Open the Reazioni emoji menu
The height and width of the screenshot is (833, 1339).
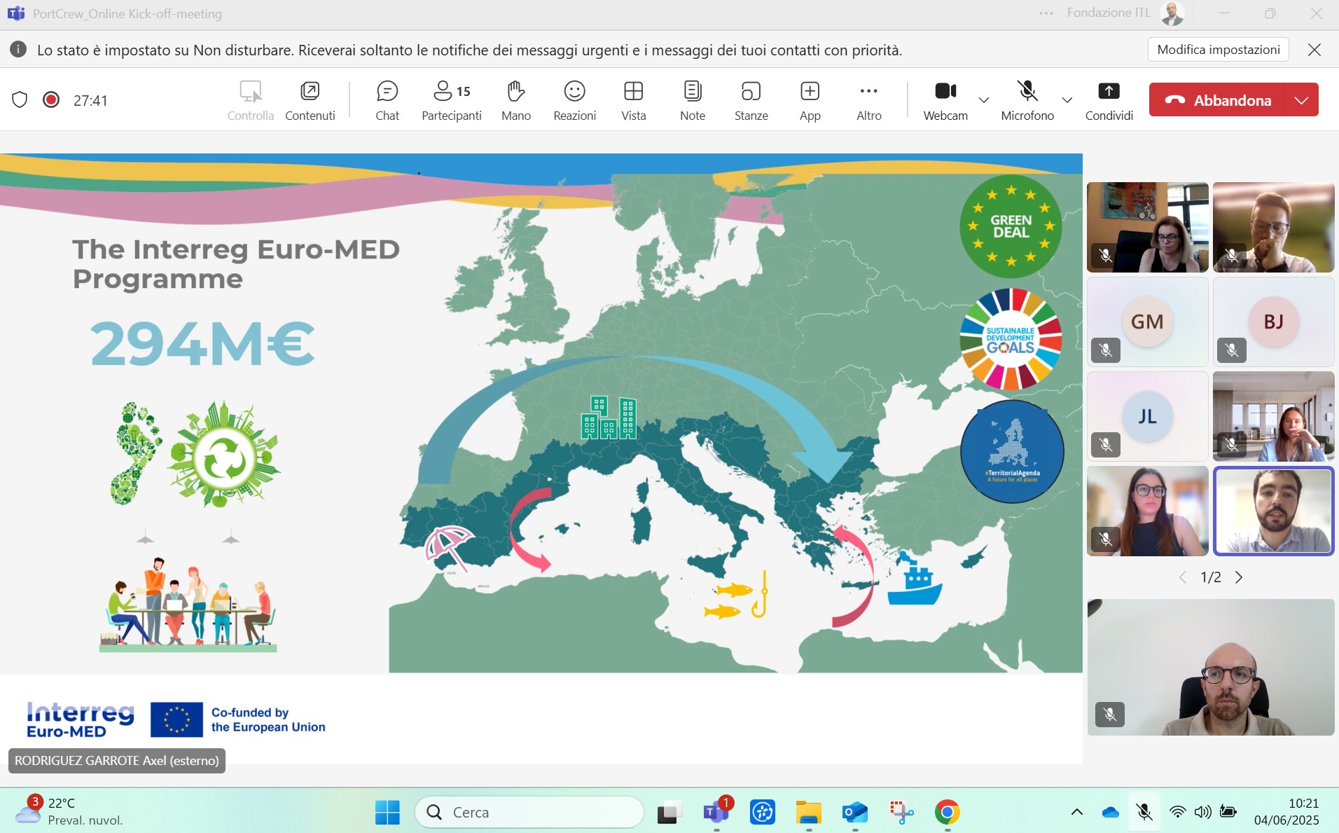pyautogui.click(x=575, y=100)
